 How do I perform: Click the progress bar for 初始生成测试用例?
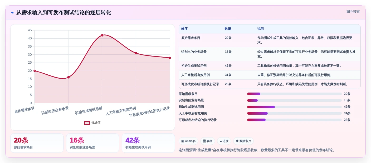point(294,107)
